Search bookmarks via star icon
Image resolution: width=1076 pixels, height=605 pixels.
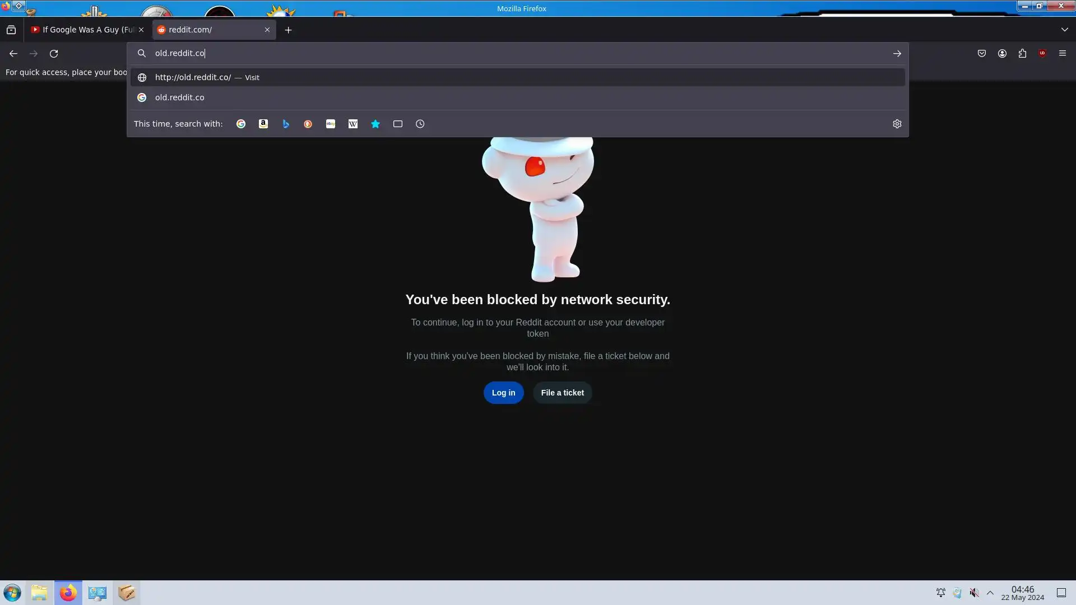coord(375,124)
